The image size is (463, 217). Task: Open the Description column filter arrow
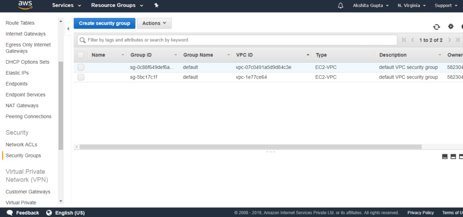pyautogui.click(x=440, y=55)
